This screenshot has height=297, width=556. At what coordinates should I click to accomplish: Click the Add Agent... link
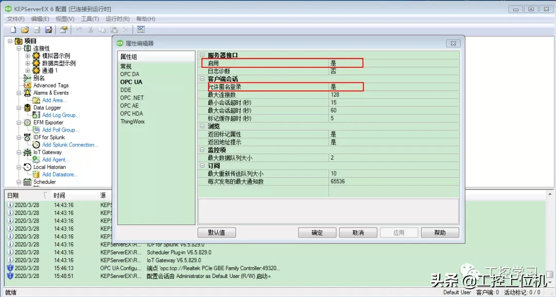pos(56,160)
